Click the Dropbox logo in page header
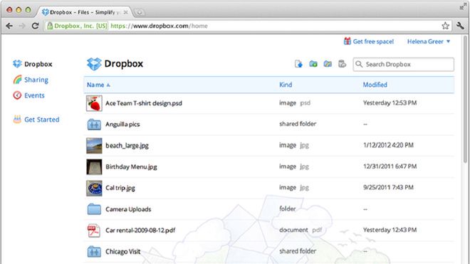Screen dimensions: 470x264 pyautogui.click(x=94, y=64)
